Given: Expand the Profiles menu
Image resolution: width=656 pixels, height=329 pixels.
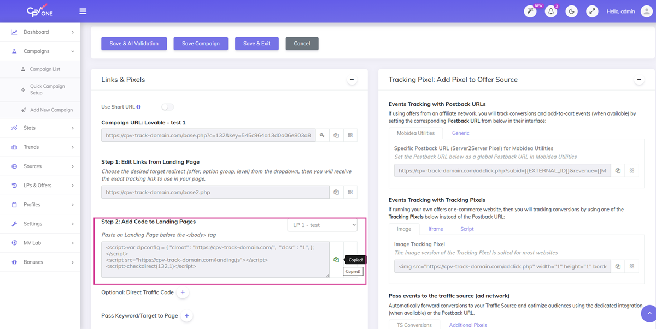Looking at the screenshot, I should tap(73, 205).
